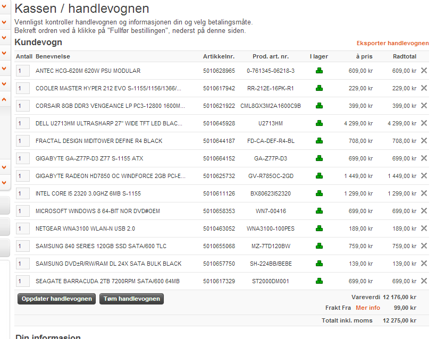Click stock icon for ANTEC HCG-620M
444x339 pixels.
point(319,71)
